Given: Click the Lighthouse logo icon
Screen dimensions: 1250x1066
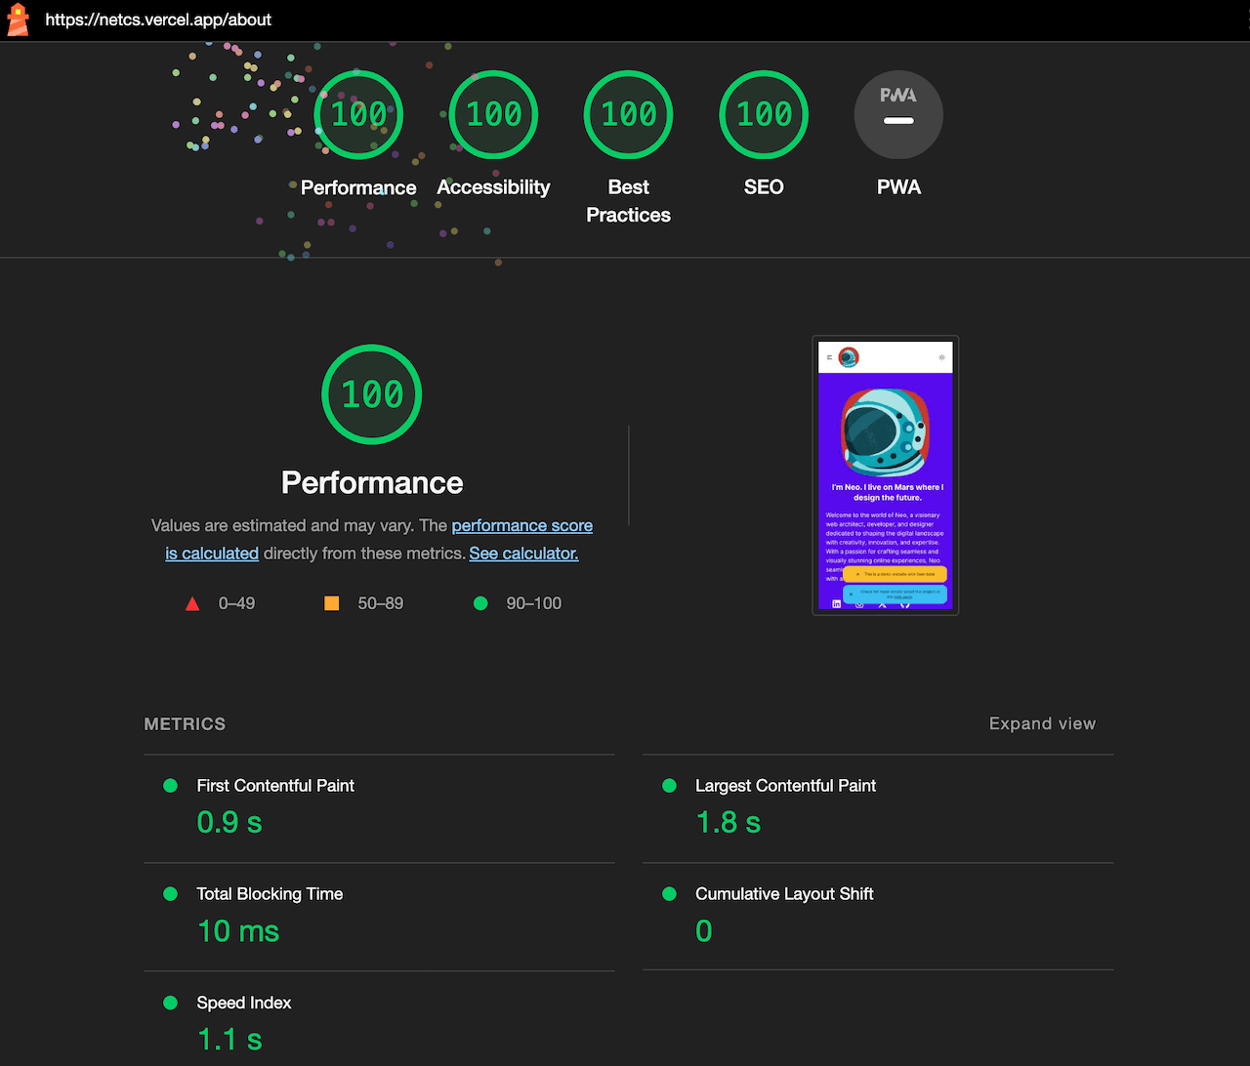Looking at the screenshot, I should [18, 20].
